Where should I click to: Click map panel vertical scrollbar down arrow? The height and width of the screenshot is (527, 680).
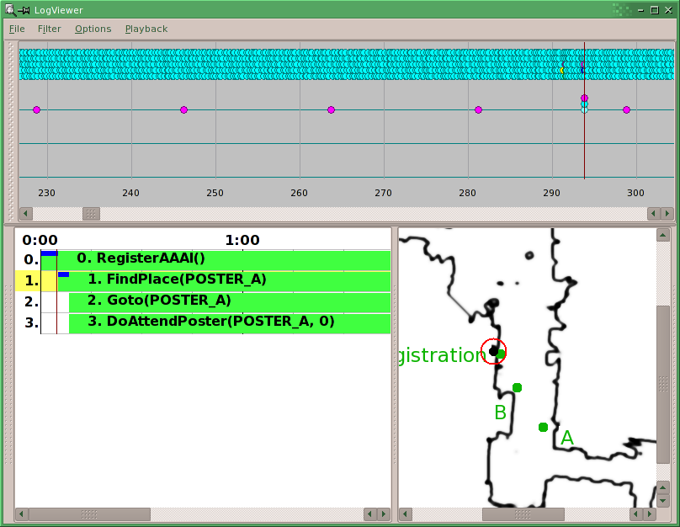coord(662,501)
